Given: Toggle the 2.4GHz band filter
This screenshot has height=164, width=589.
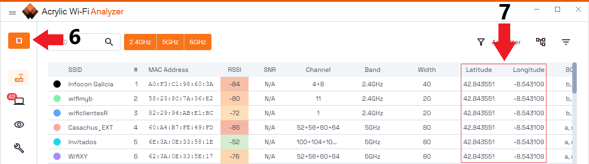Looking at the screenshot, I should pos(140,42).
